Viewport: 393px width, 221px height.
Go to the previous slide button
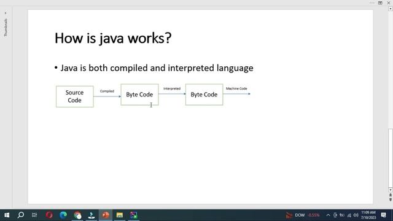pyautogui.click(x=391, y=195)
